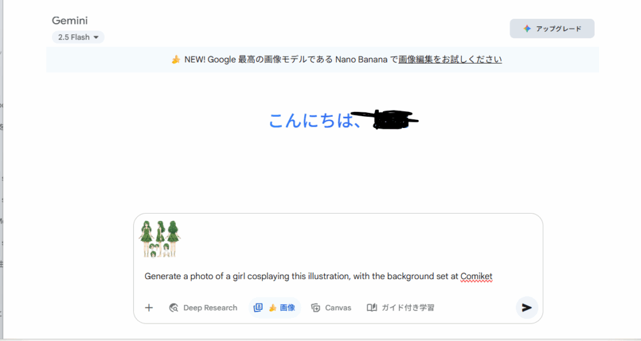
Task: Click the misspelled word Comiket
Action: click(x=476, y=276)
